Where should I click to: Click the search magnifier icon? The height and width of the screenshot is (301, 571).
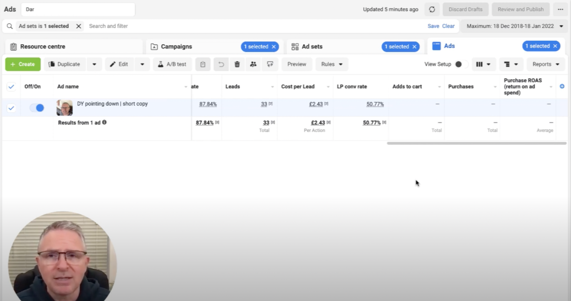click(10, 26)
